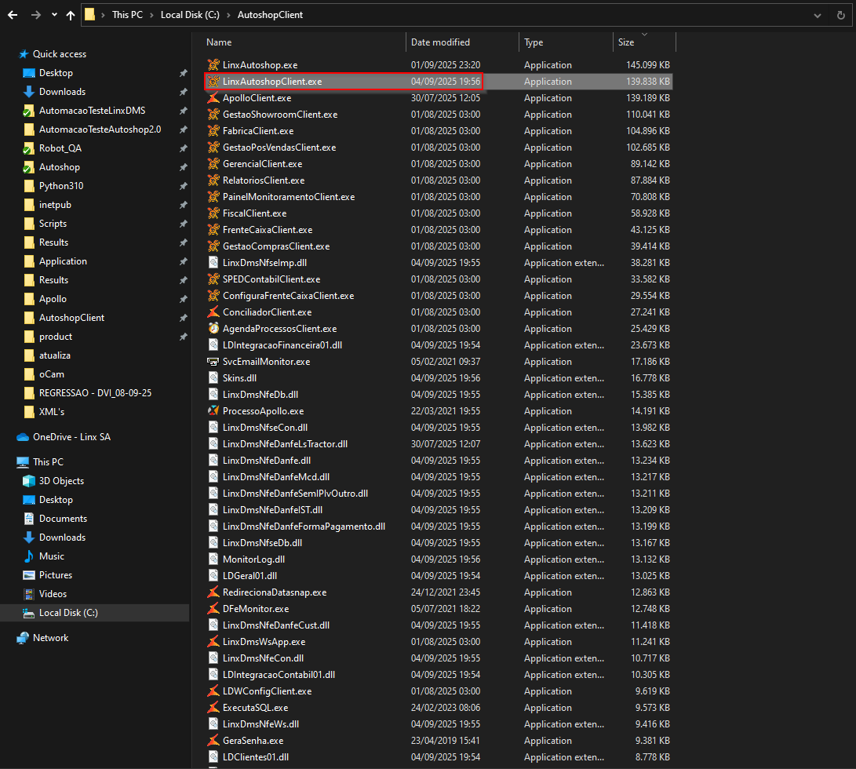Open OneDrive - Linx SA in sidebar

[x=71, y=437]
